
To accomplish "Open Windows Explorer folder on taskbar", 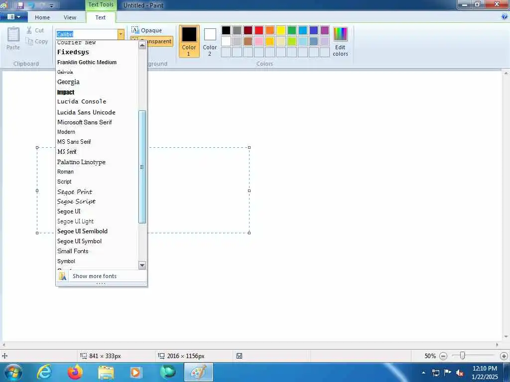I will [x=106, y=373].
